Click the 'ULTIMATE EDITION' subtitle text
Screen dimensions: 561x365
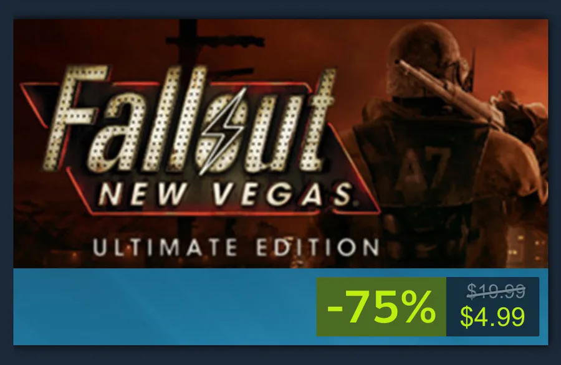[236, 247]
